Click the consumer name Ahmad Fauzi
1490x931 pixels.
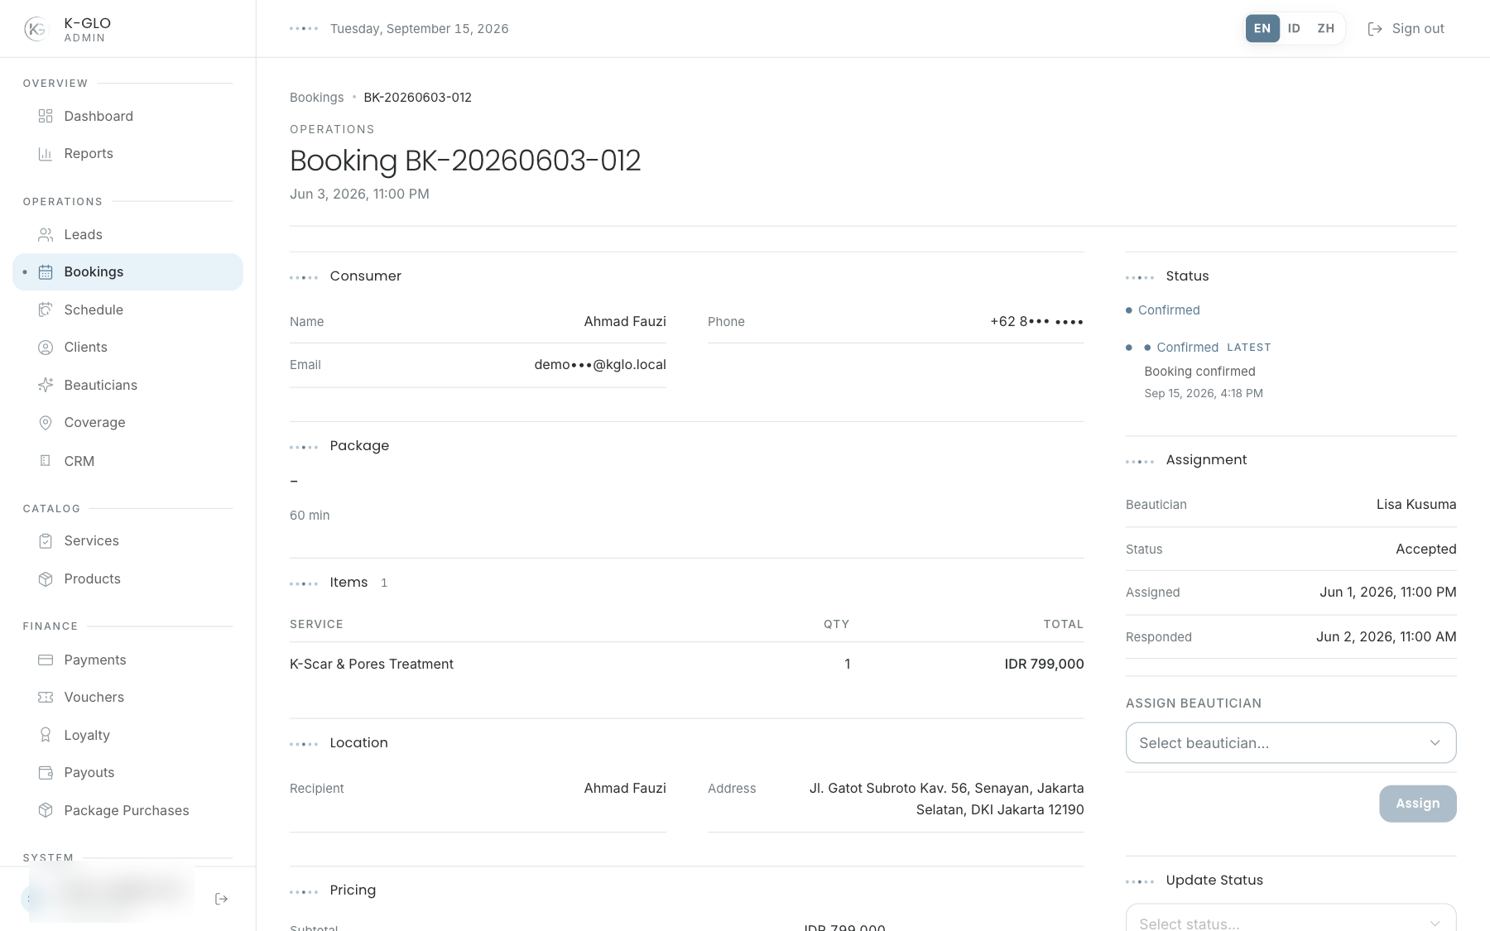click(625, 322)
